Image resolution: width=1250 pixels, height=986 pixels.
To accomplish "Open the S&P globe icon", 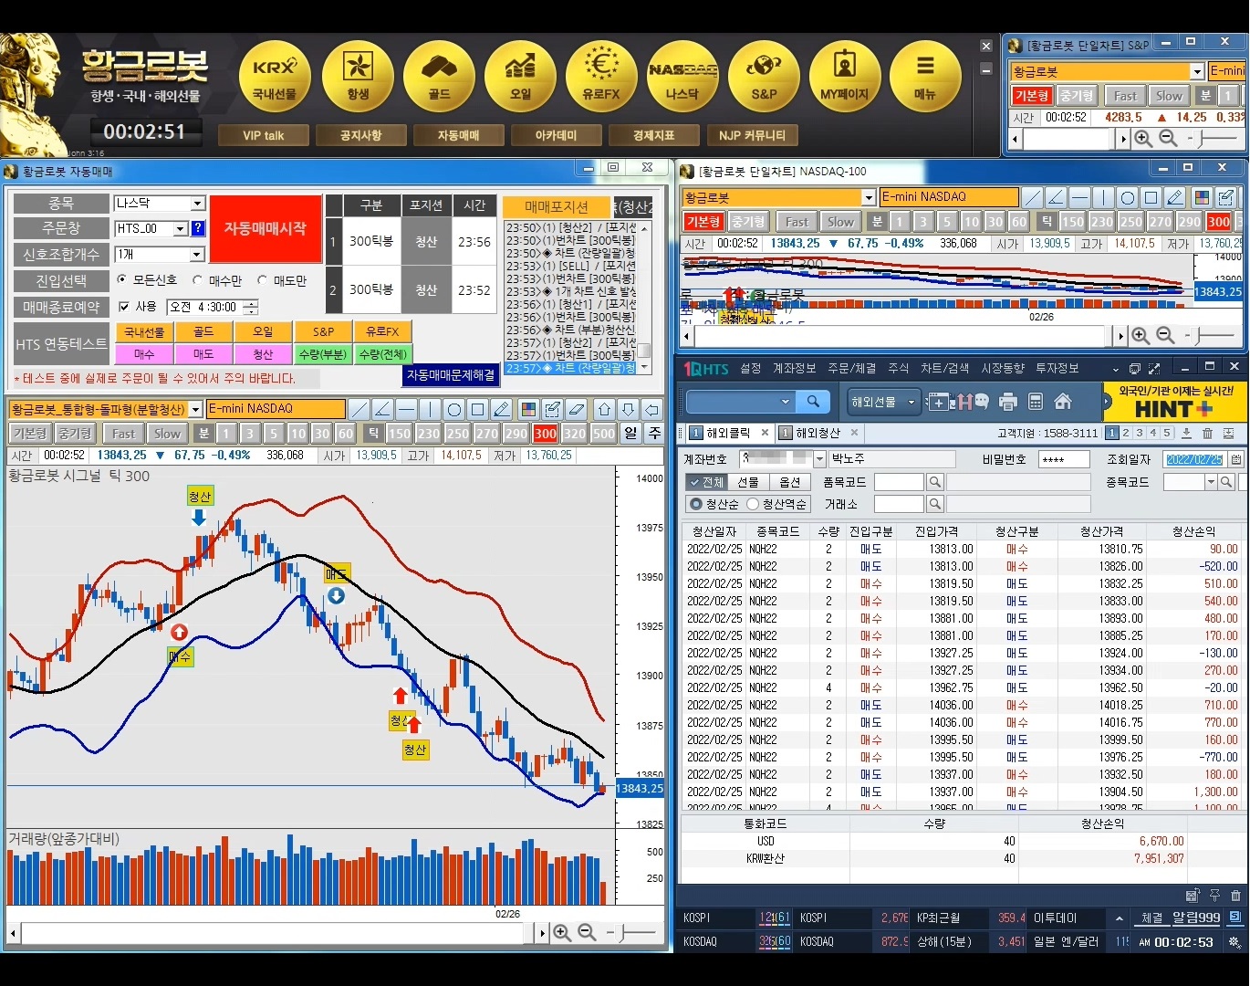I will [764, 76].
